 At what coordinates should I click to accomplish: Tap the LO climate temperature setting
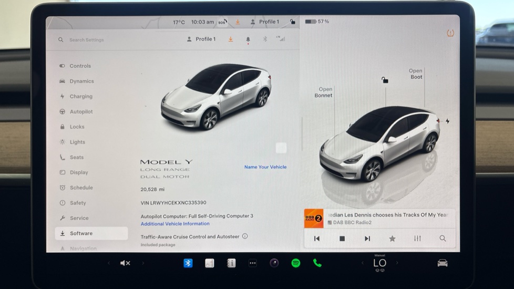click(x=380, y=263)
